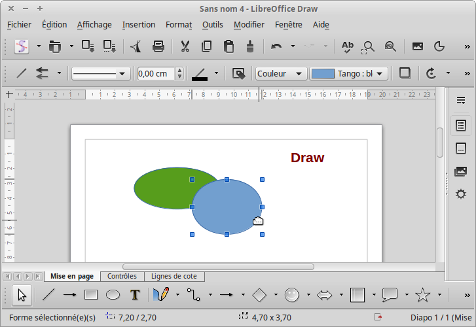Open the Gallery sidebar panel
476x327 pixels.
(461, 171)
